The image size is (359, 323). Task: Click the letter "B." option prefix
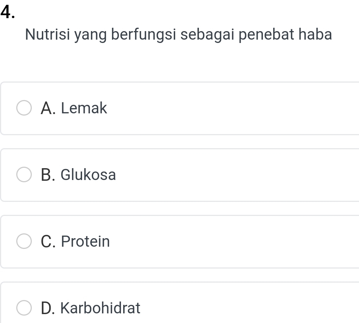[49, 175]
